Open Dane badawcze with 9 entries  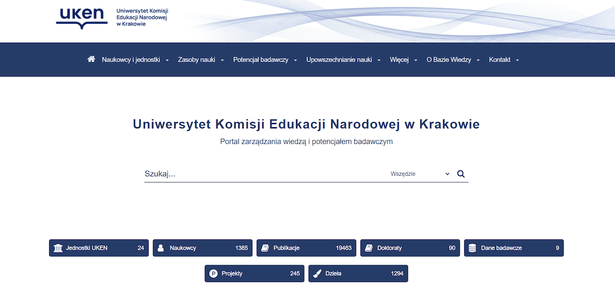514,248
